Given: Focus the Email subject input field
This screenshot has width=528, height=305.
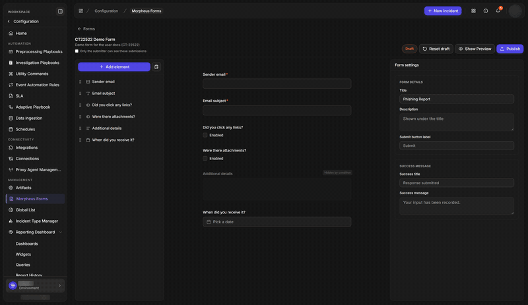Looking at the screenshot, I should pyautogui.click(x=277, y=110).
